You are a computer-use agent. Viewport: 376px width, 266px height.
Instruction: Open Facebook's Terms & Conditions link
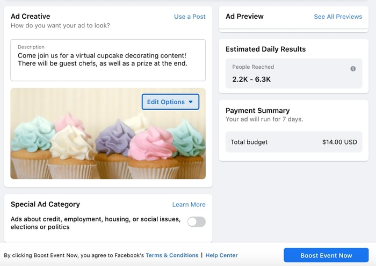pos(172,255)
